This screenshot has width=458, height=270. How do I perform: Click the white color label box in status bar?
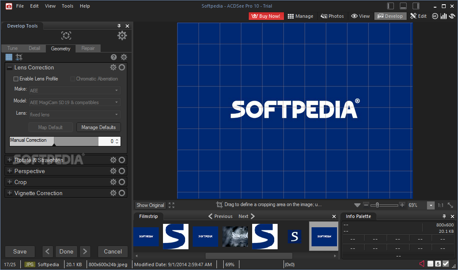tap(430, 264)
